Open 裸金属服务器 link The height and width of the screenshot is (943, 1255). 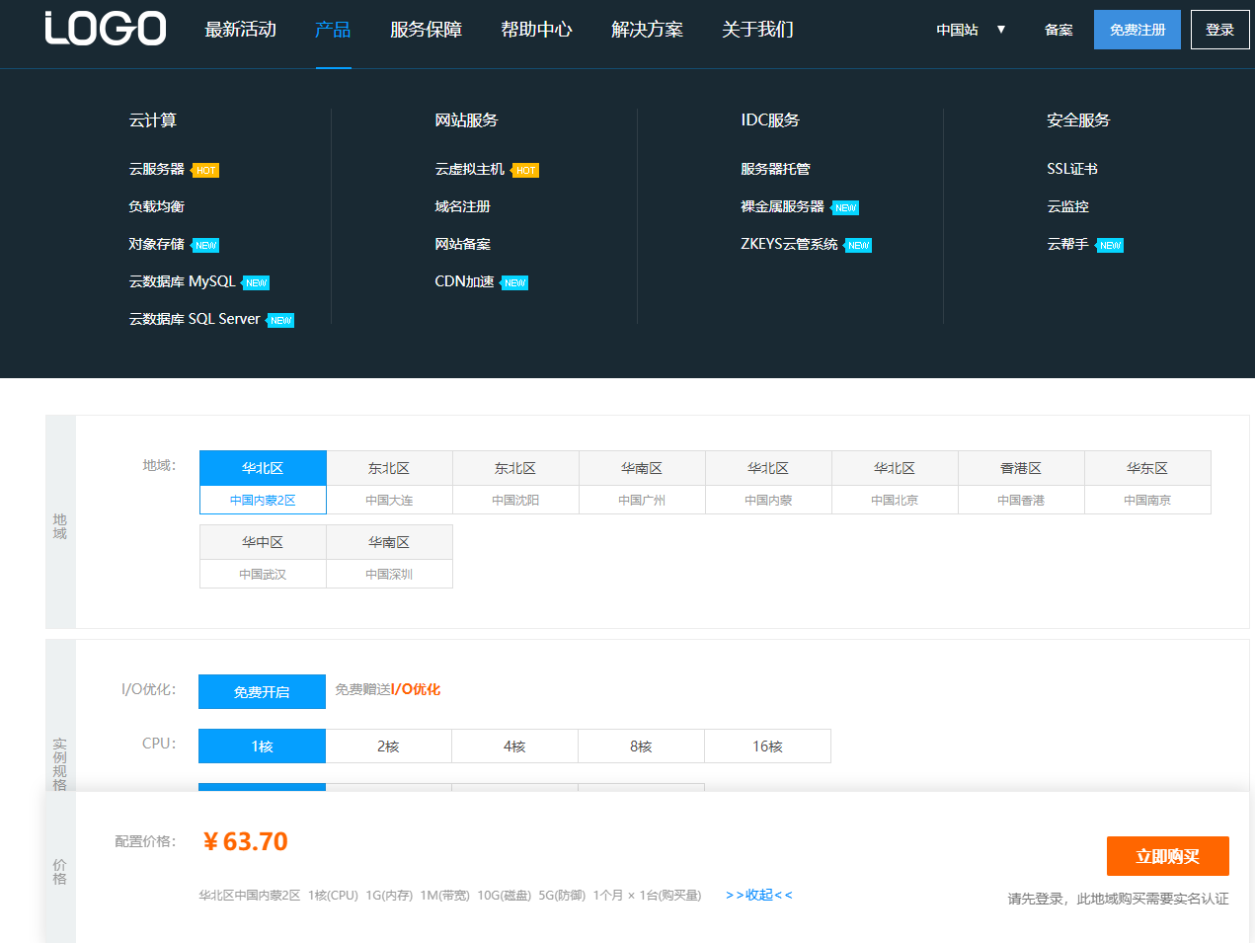(782, 206)
